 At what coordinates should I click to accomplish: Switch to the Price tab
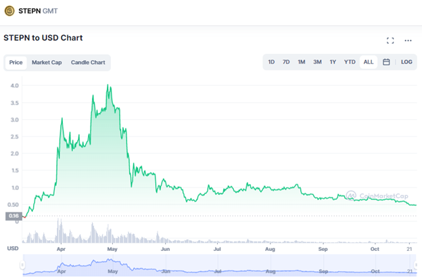click(16, 62)
